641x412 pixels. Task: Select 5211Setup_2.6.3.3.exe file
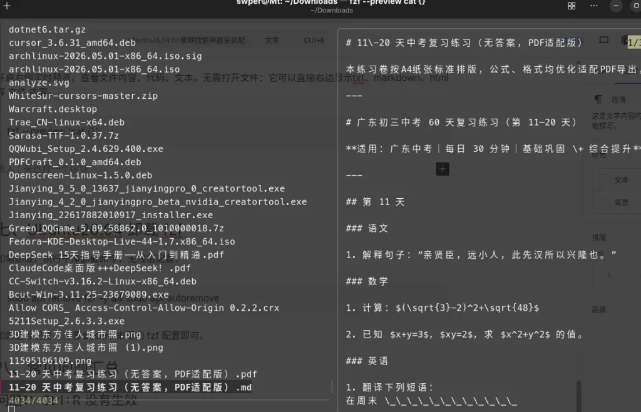tap(66, 321)
